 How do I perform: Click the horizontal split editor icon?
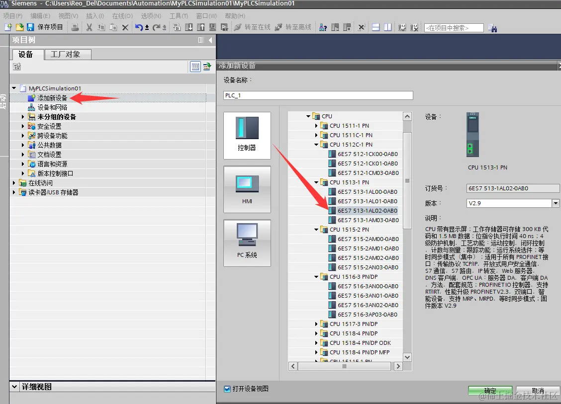375,27
